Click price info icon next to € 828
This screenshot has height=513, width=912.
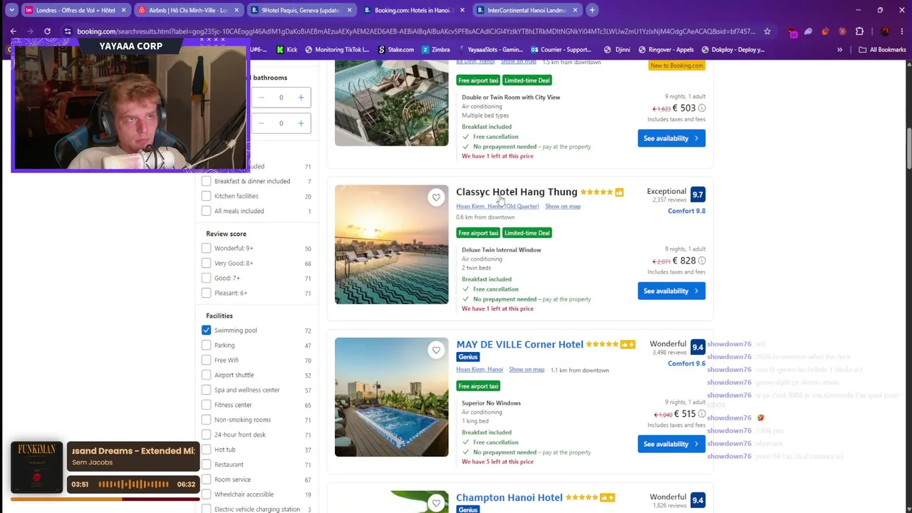tap(702, 261)
